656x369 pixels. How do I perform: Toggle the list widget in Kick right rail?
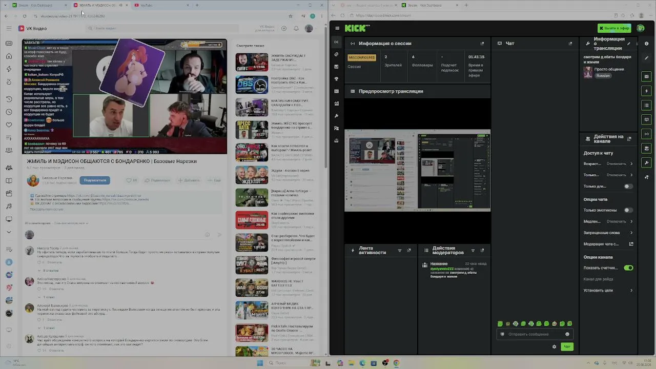tap(647, 105)
